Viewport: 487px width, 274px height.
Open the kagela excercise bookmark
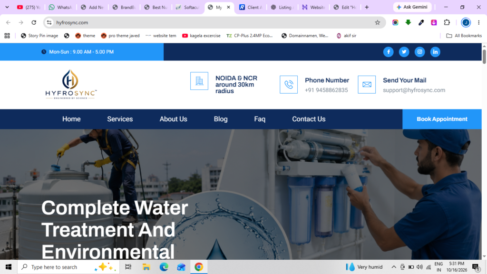tap(201, 36)
